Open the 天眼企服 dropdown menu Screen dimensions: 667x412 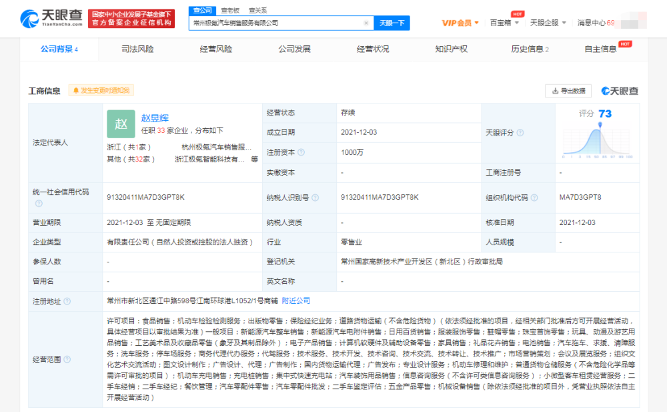[x=547, y=23]
